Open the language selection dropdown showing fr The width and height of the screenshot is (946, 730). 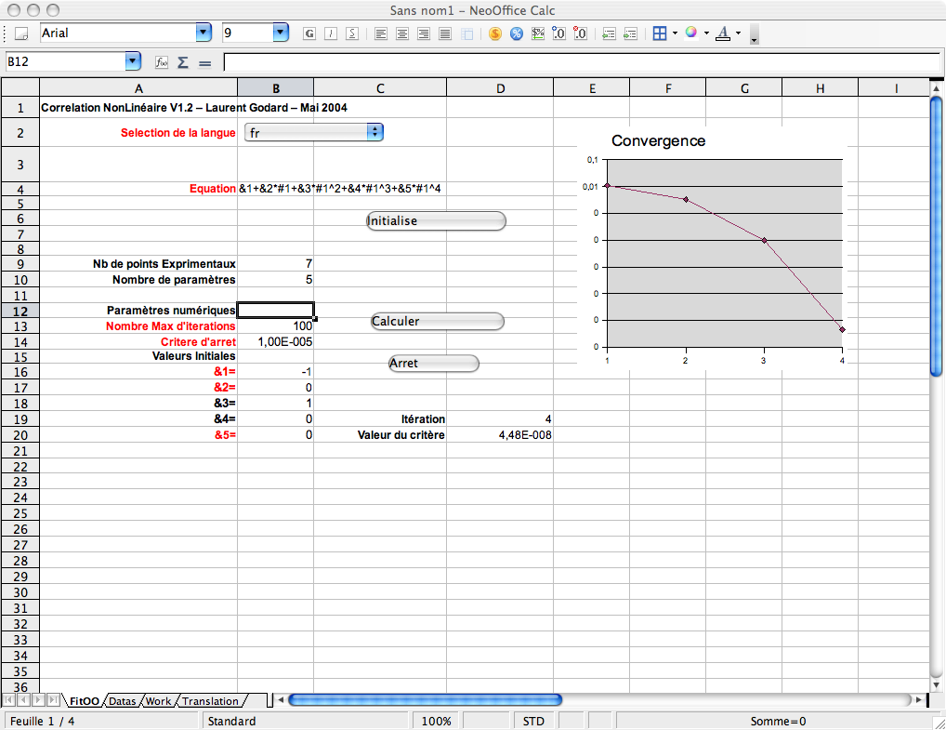tap(375, 133)
